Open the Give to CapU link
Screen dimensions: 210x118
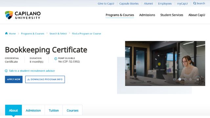point(106,4)
